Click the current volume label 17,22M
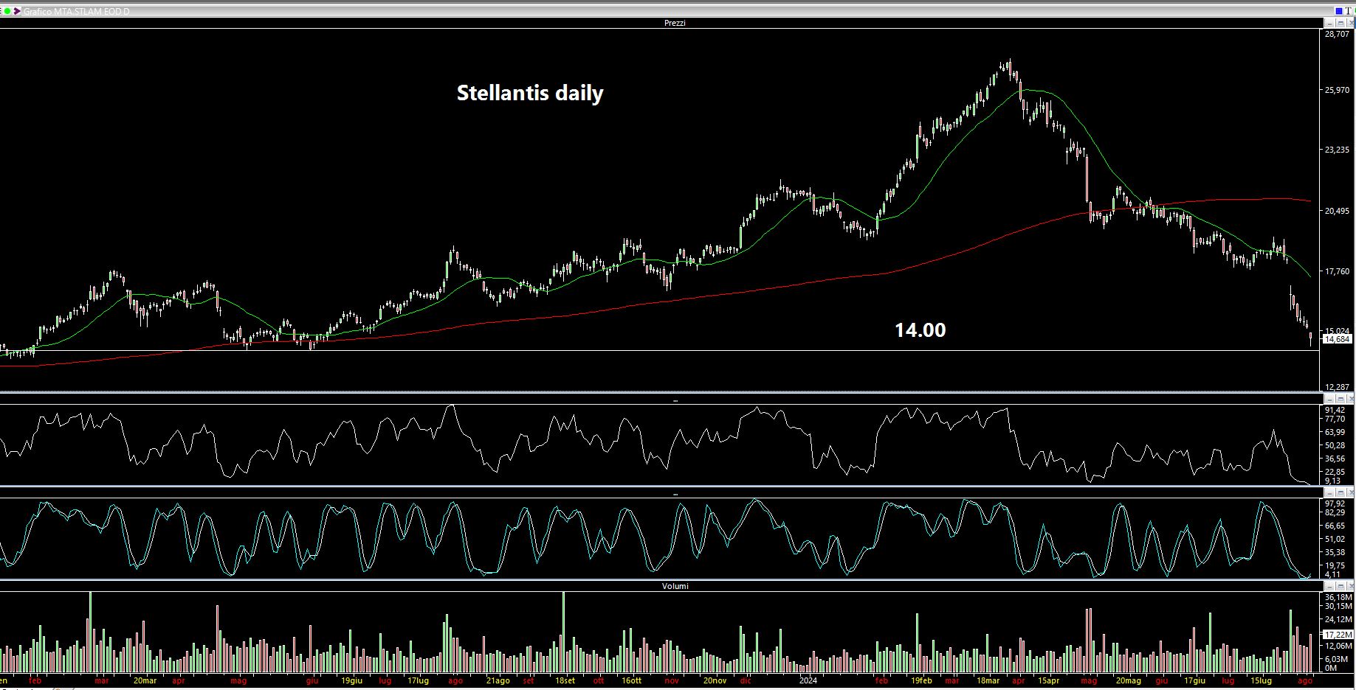 click(x=1338, y=635)
